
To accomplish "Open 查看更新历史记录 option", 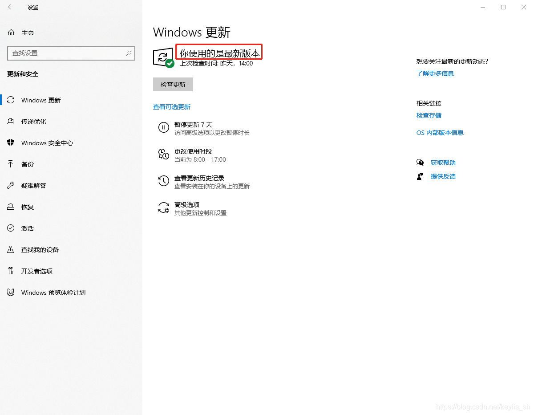I will [199, 178].
